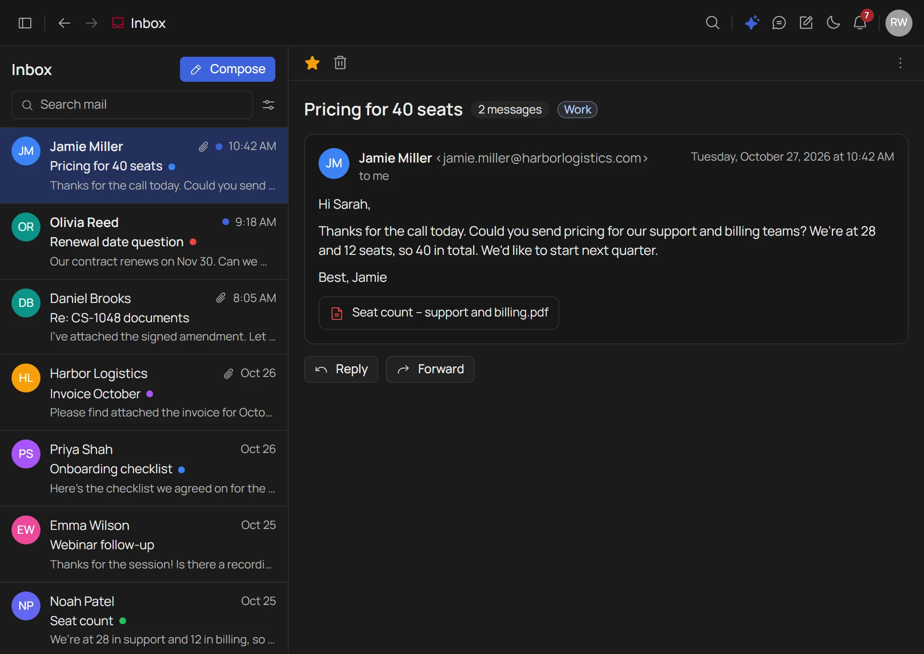Open Emma Wilson's Webinar follow-up email
Viewport: 924px width, 654px height.
point(144,545)
